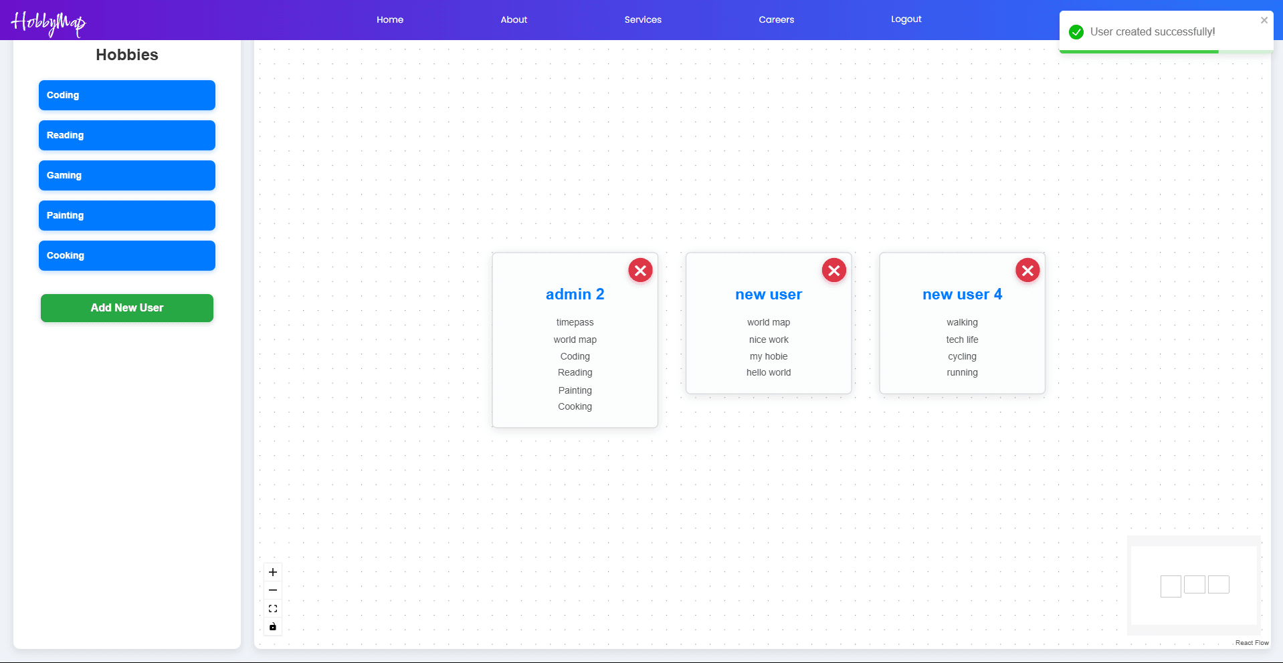Click the nice work hobby text

pos(769,340)
